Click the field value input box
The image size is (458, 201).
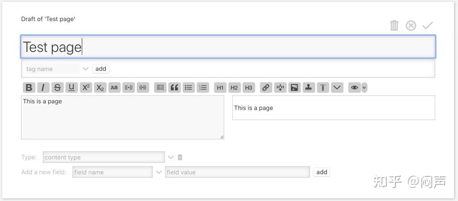pyautogui.click(x=237, y=172)
